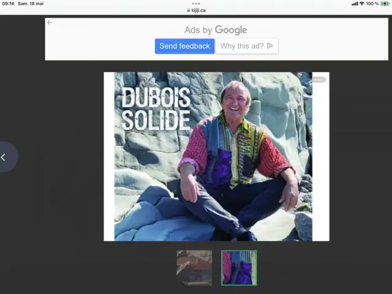Go to the previous photo with the left chevron

tap(3, 157)
